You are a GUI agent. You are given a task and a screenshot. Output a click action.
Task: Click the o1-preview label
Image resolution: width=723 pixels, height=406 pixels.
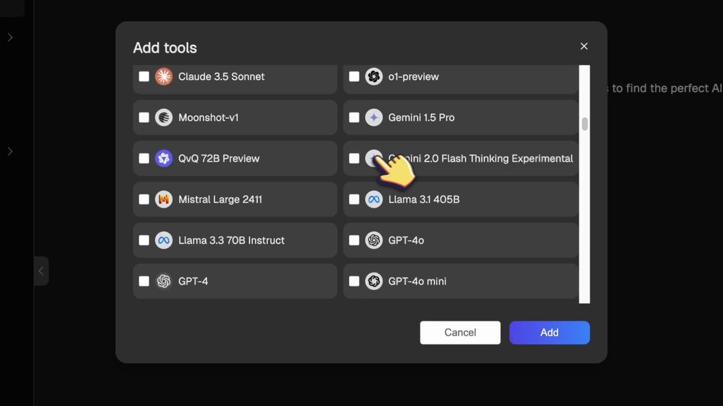(x=413, y=76)
